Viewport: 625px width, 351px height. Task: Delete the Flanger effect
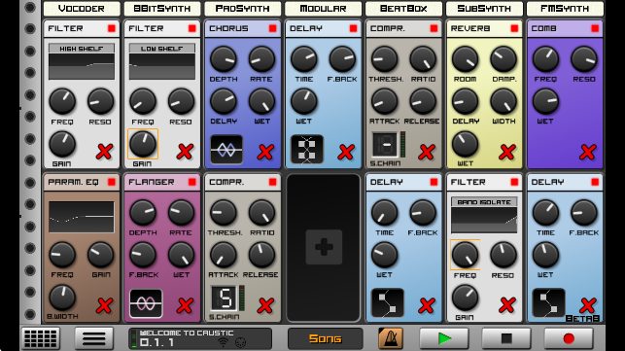coord(185,305)
